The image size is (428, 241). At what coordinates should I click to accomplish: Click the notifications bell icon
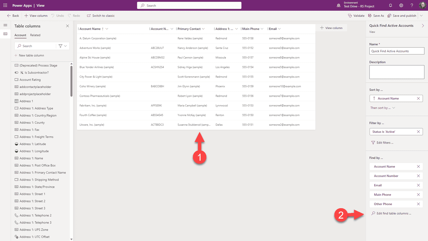coord(391,5)
